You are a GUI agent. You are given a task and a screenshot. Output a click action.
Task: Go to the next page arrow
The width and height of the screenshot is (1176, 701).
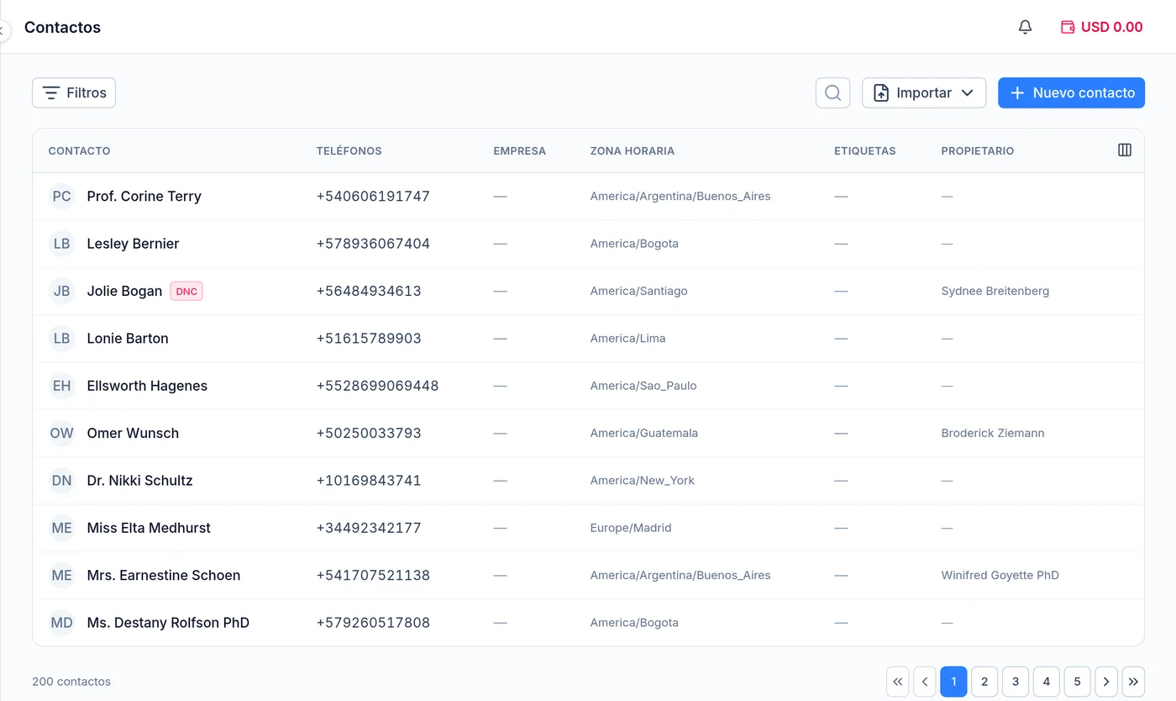click(x=1106, y=682)
